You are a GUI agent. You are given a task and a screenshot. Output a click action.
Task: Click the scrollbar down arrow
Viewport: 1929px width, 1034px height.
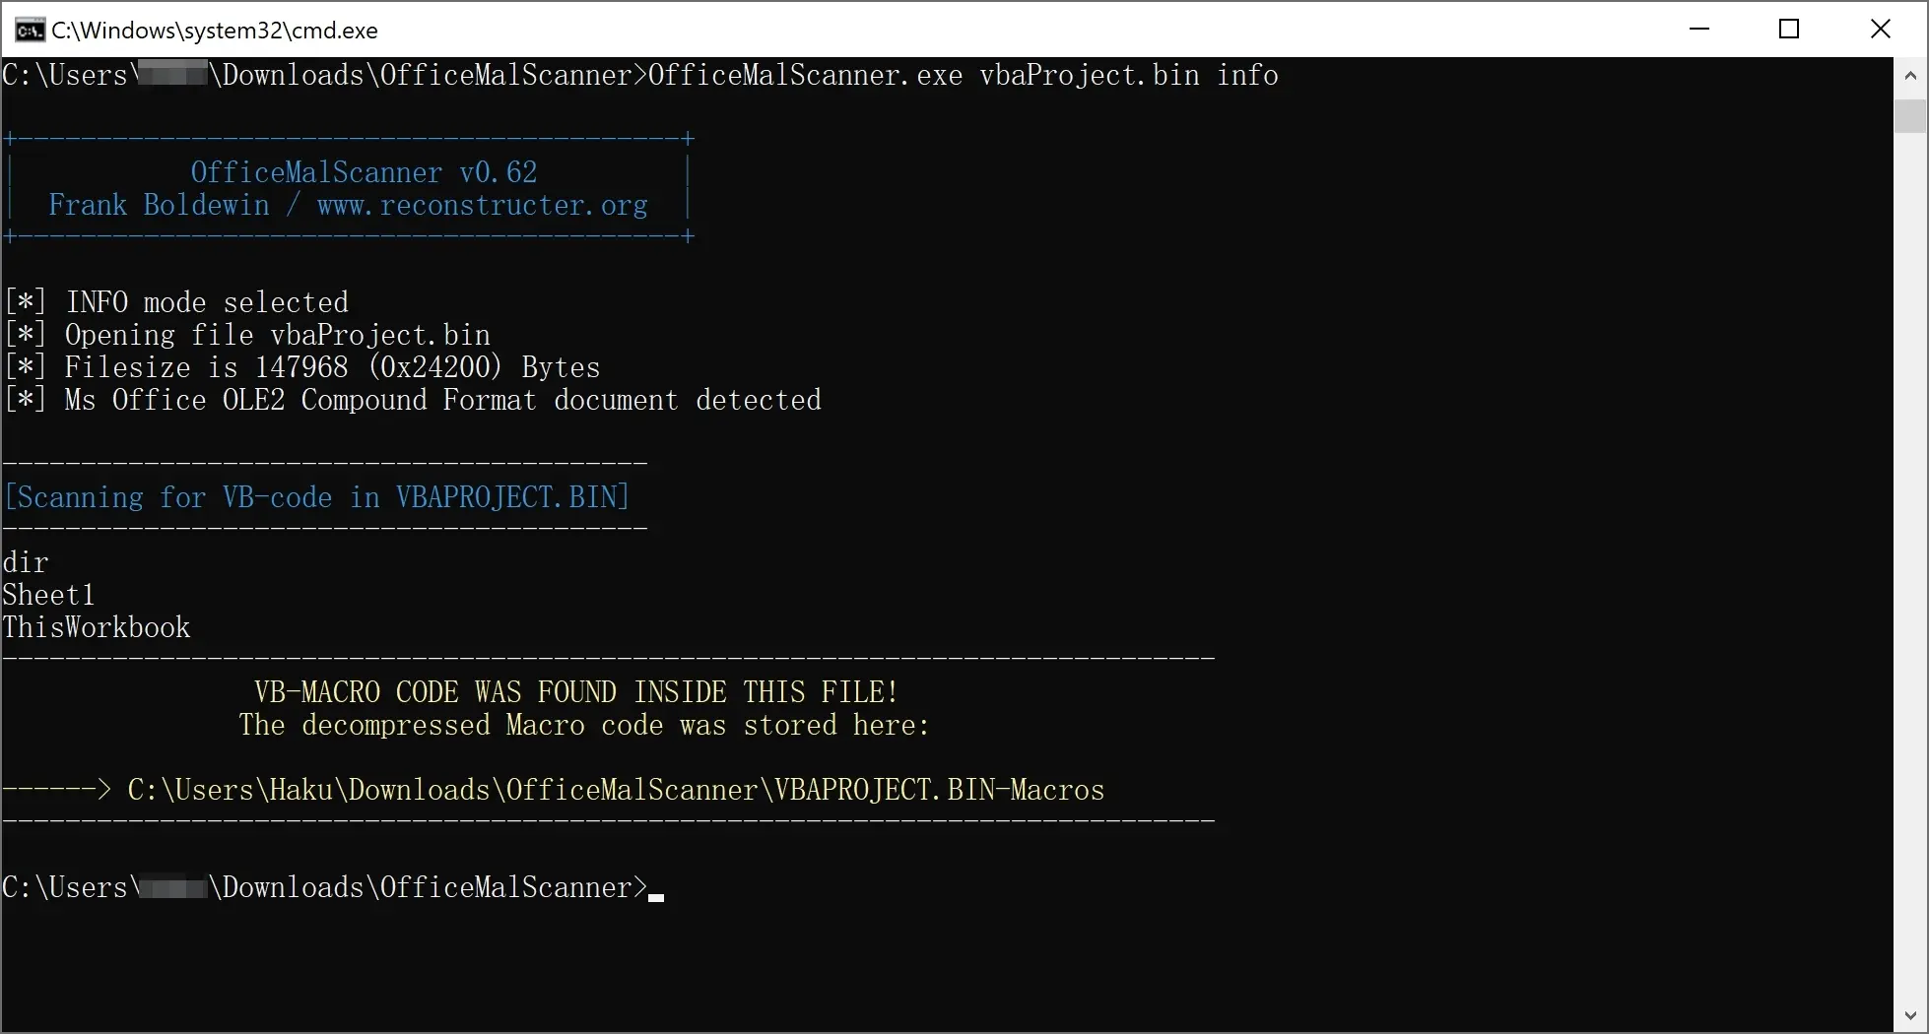(x=1910, y=1015)
